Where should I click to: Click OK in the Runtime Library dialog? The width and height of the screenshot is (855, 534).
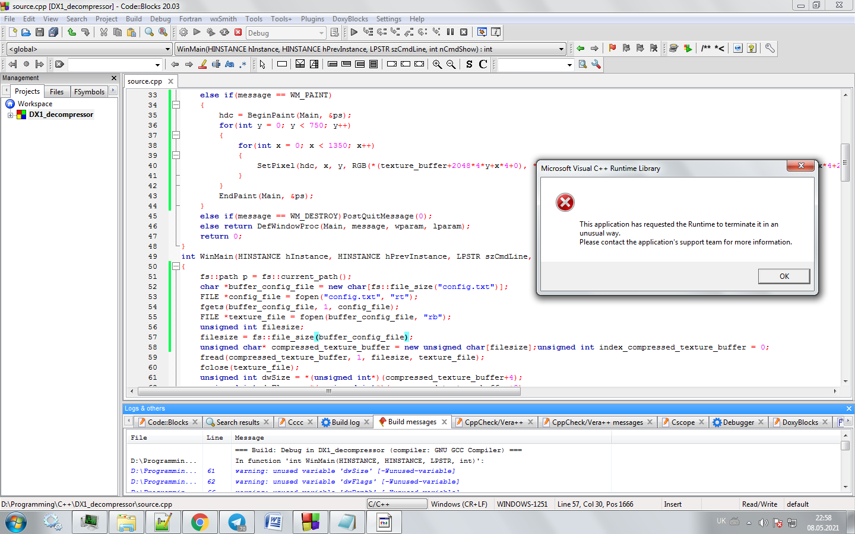pyautogui.click(x=784, y=276)
